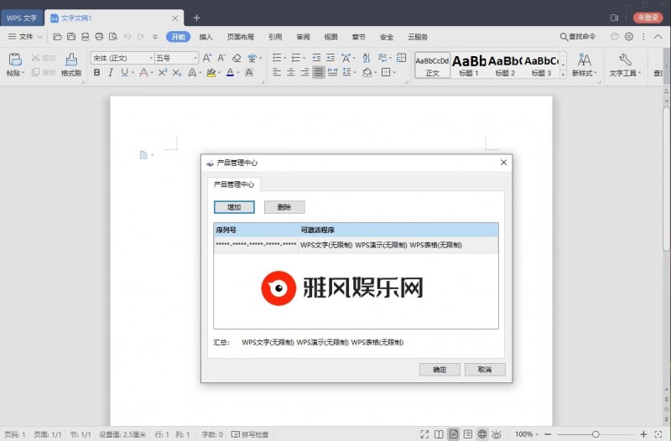Screen dimensions: 671x441
Task: Switch to outline view icon
Action: pos(468,434)
